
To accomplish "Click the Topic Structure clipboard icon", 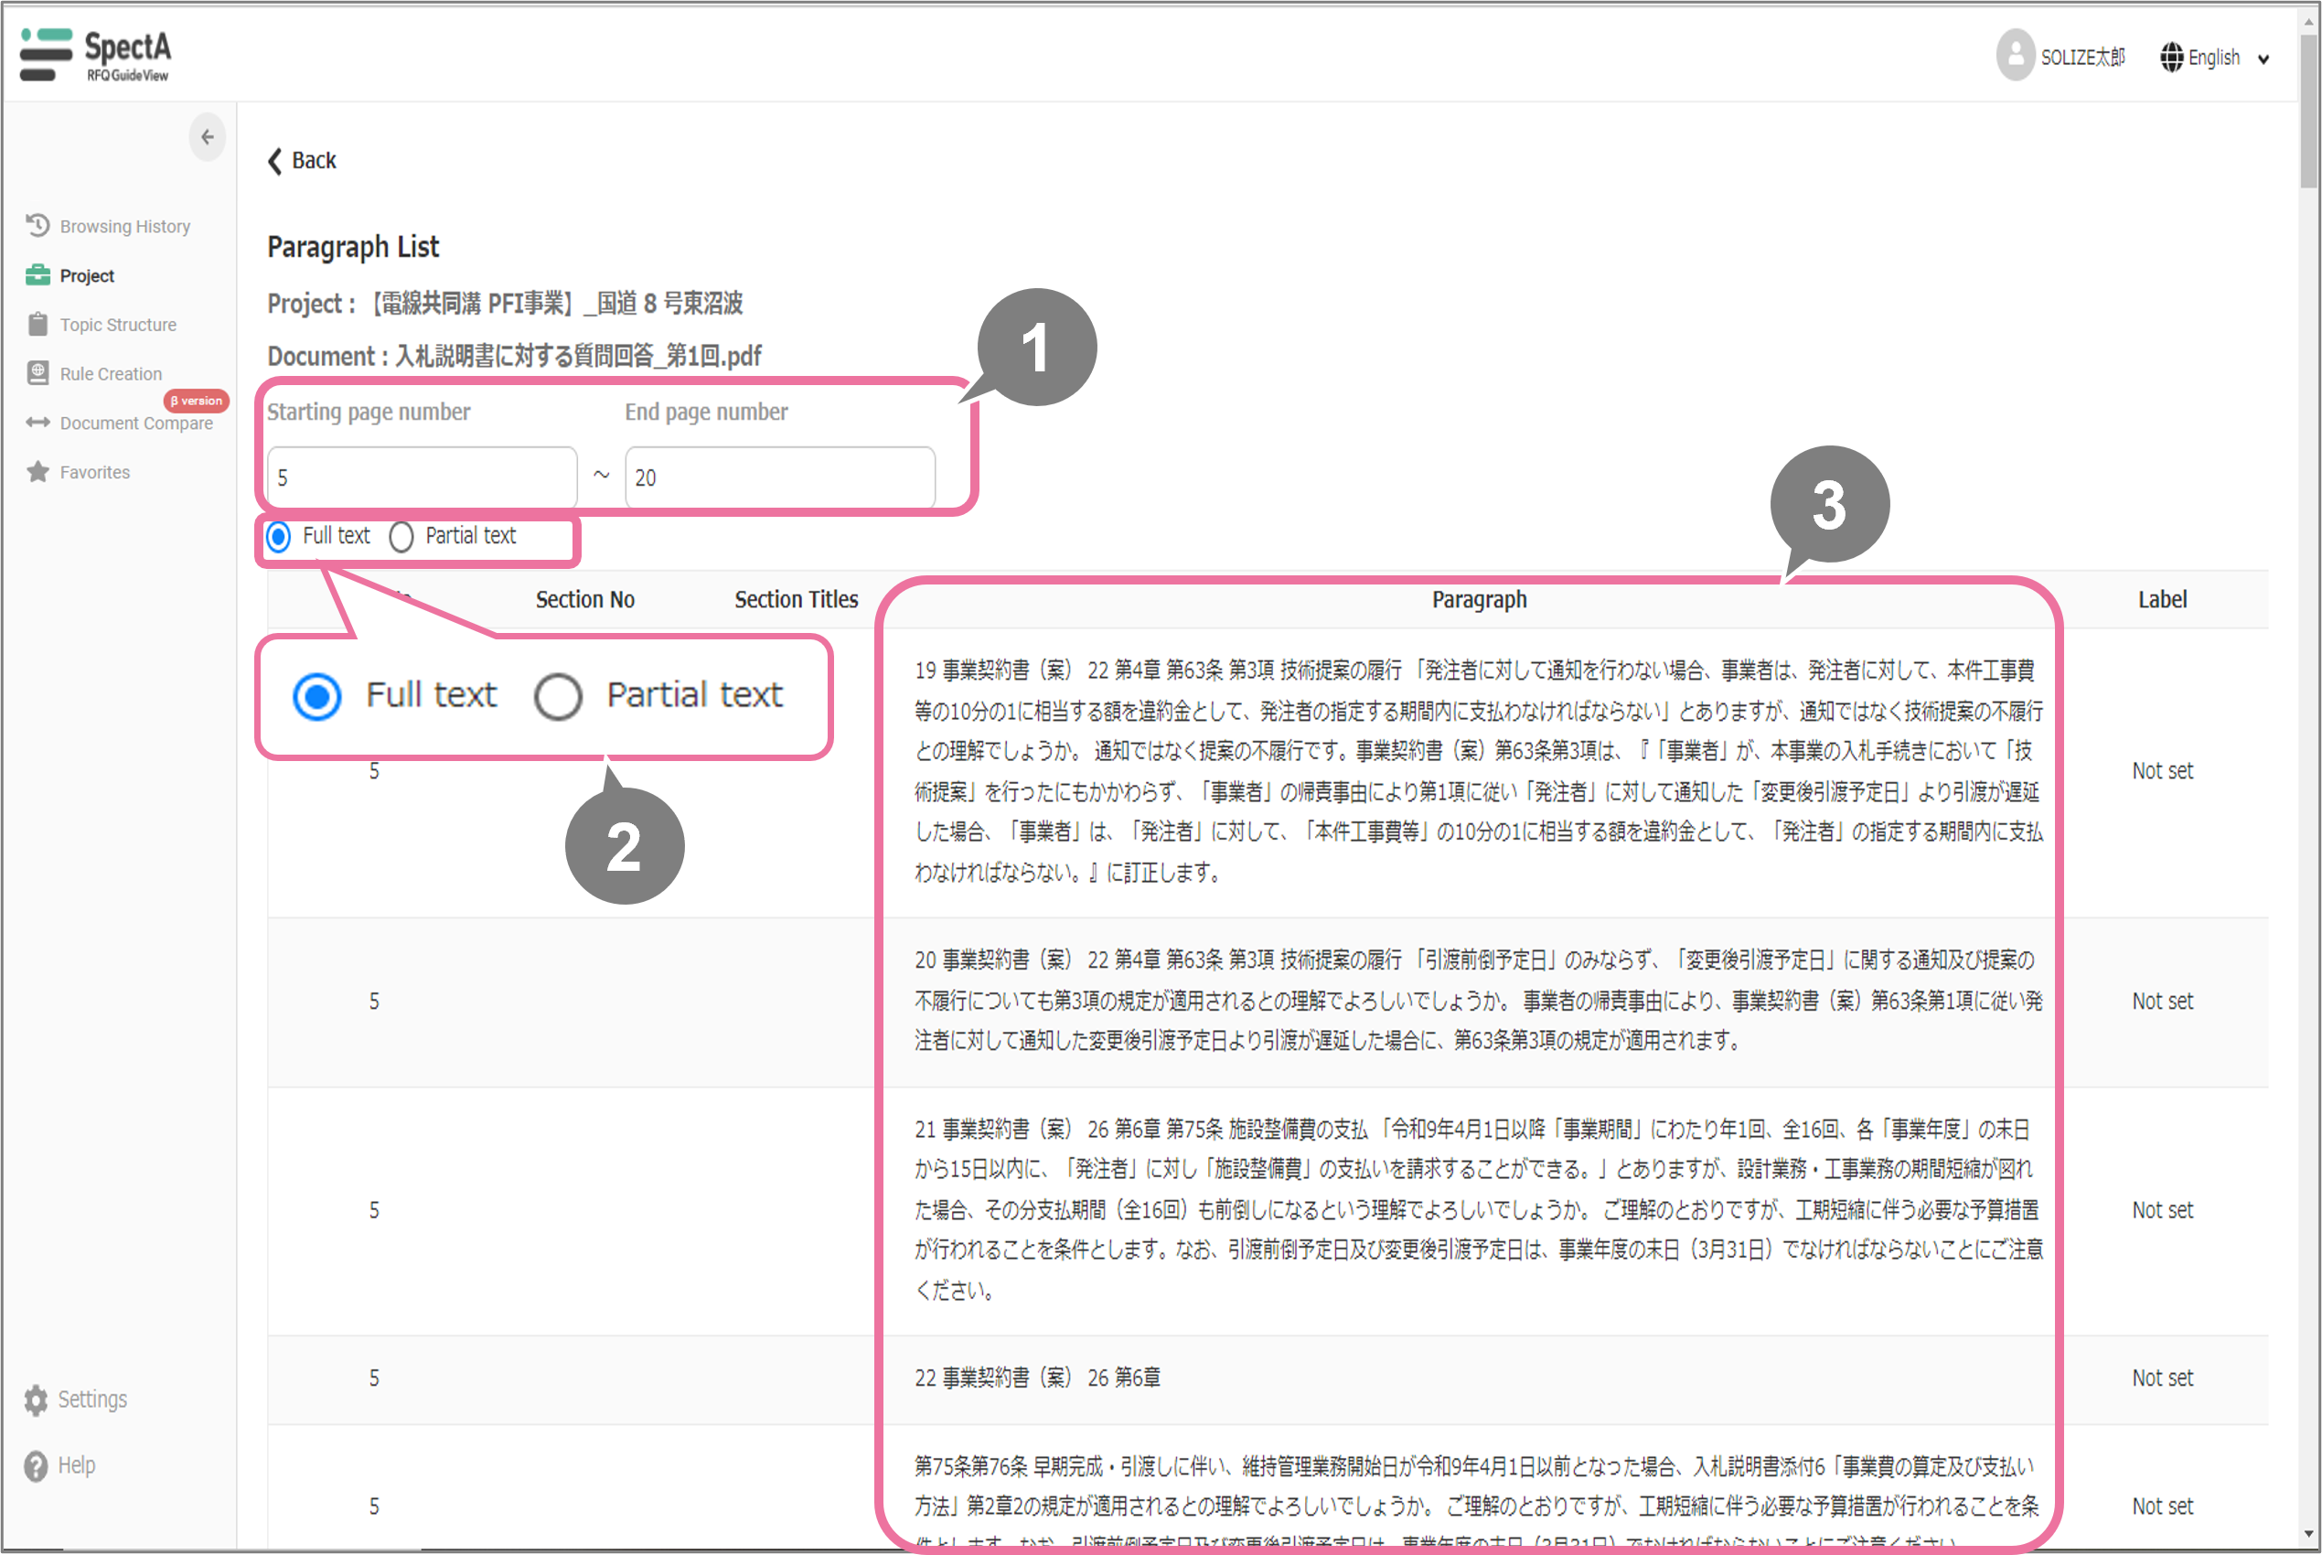I will click(37, 325).
